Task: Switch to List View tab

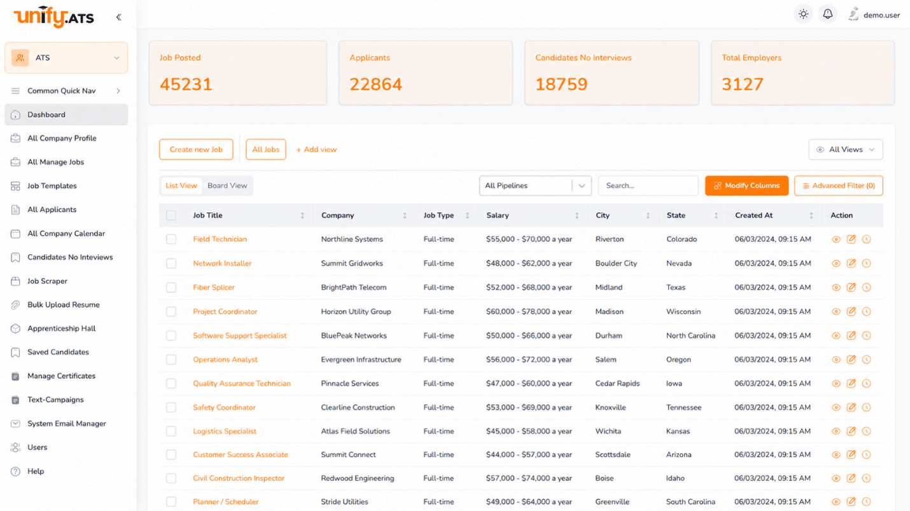Action: coord(181,186)
